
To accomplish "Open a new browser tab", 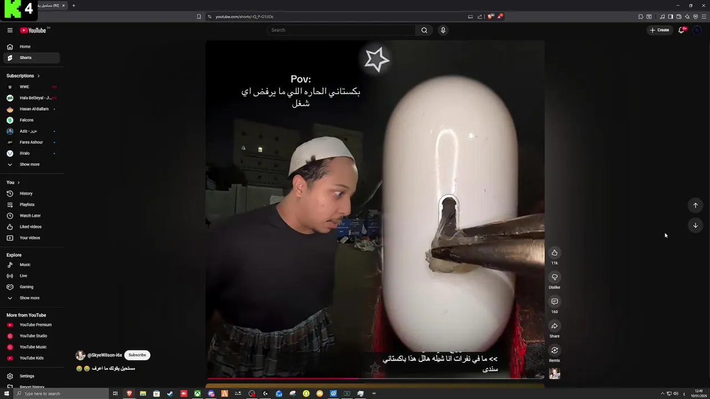I will 73,6.
